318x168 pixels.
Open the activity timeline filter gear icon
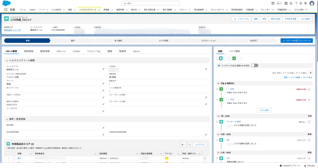coord(310,73)
